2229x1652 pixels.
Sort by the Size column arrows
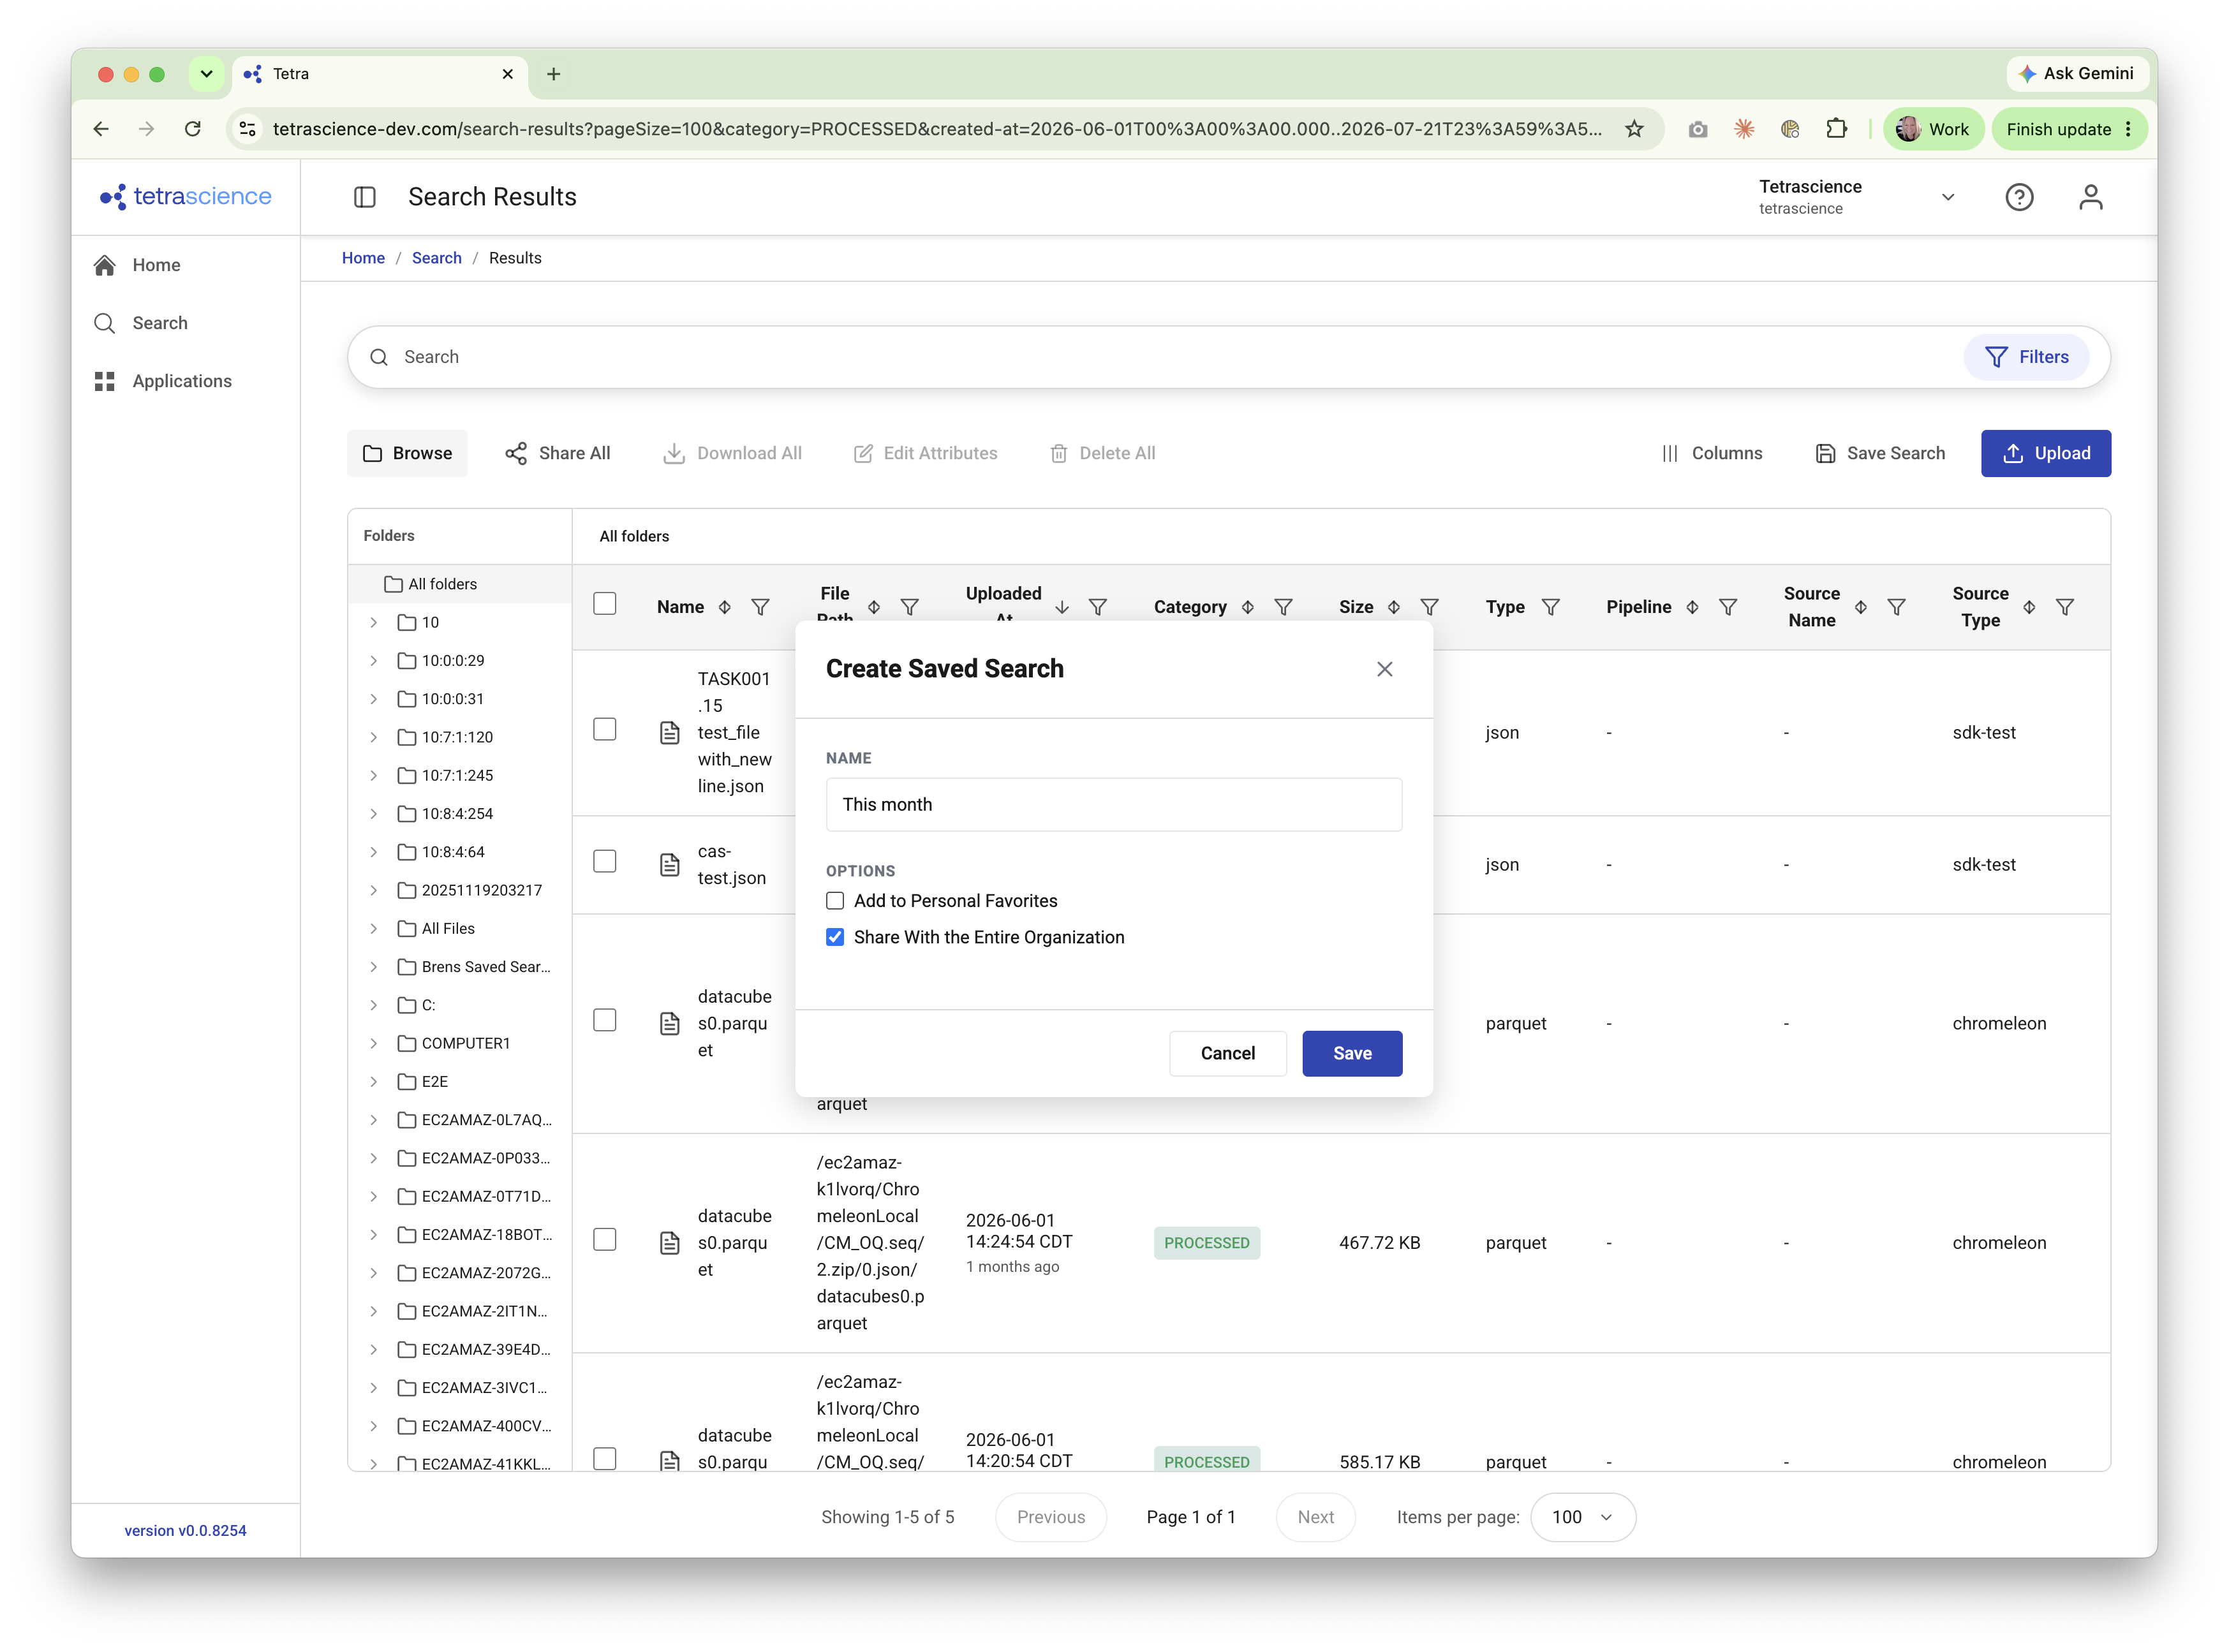(x=1394, y=607)
